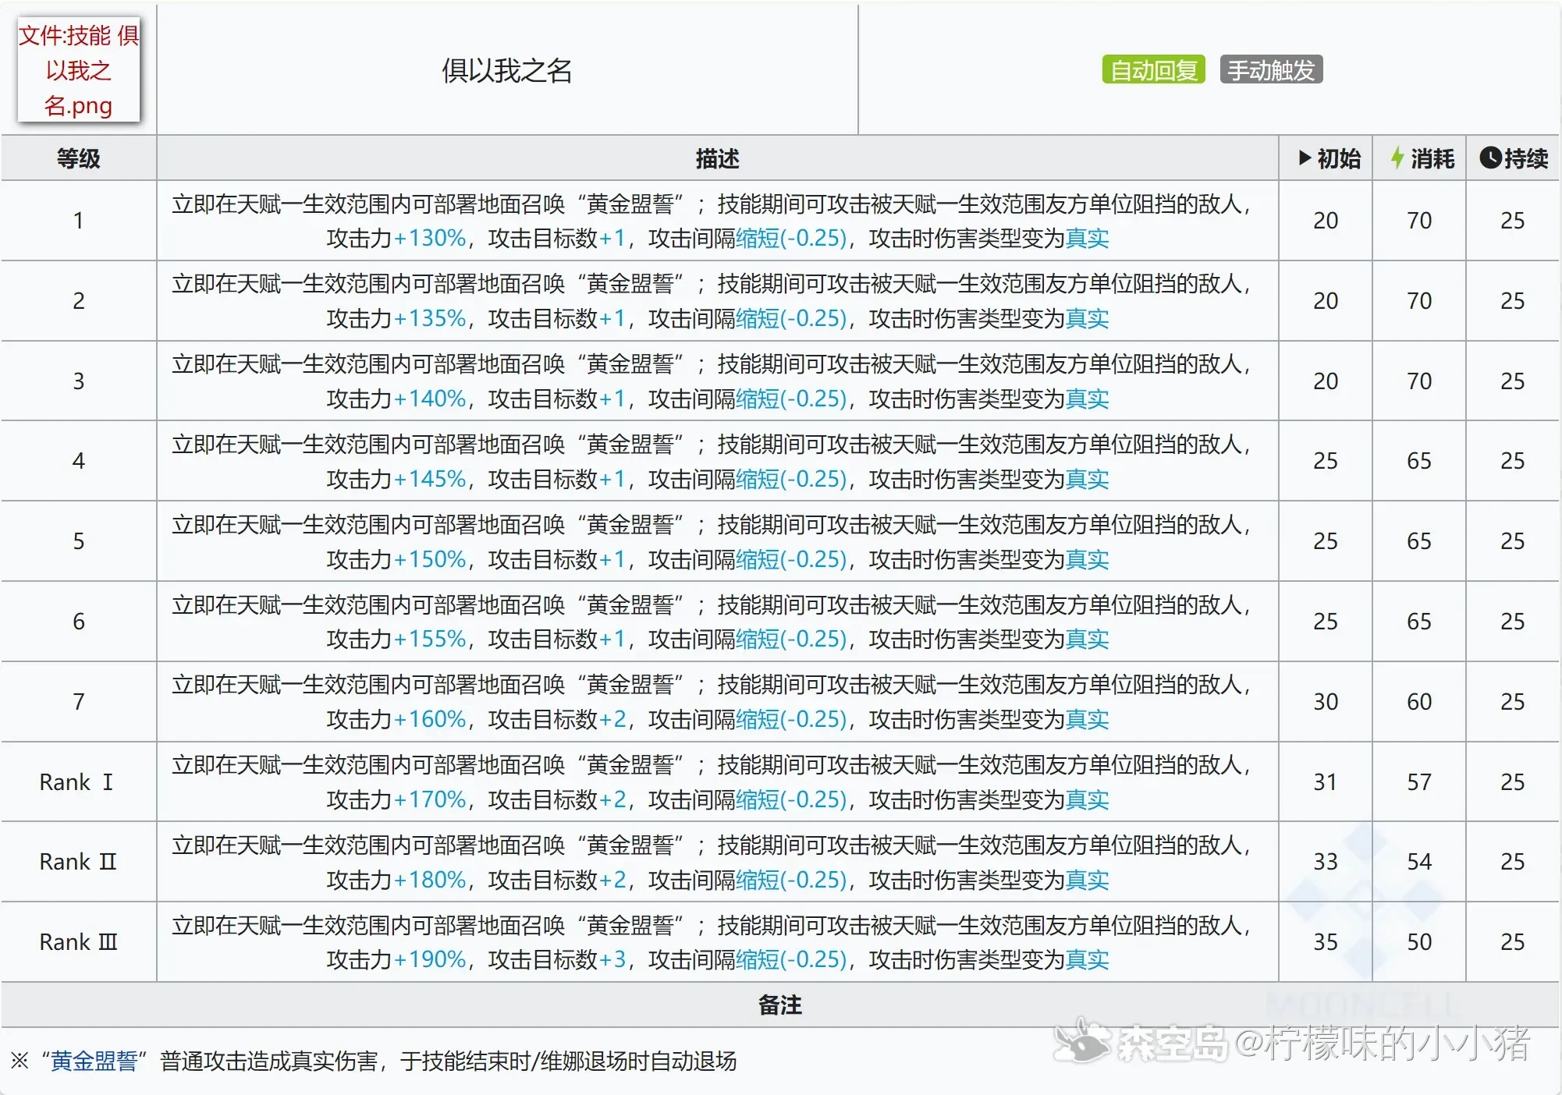1562x1095 pixels.
Task: Click the cost value 50 in Rank Ⅲ row
Action: pos(1418,942)
